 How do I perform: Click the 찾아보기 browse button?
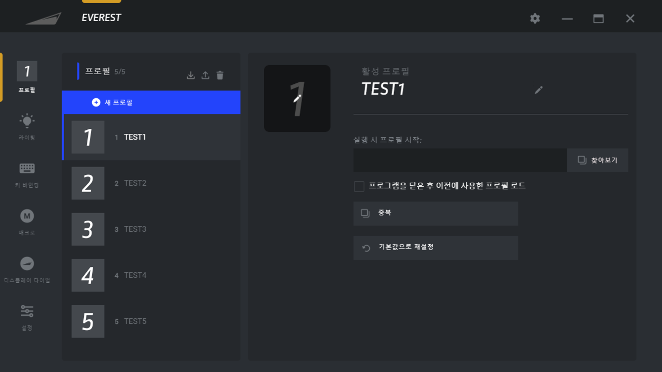(x=597, y=160)
